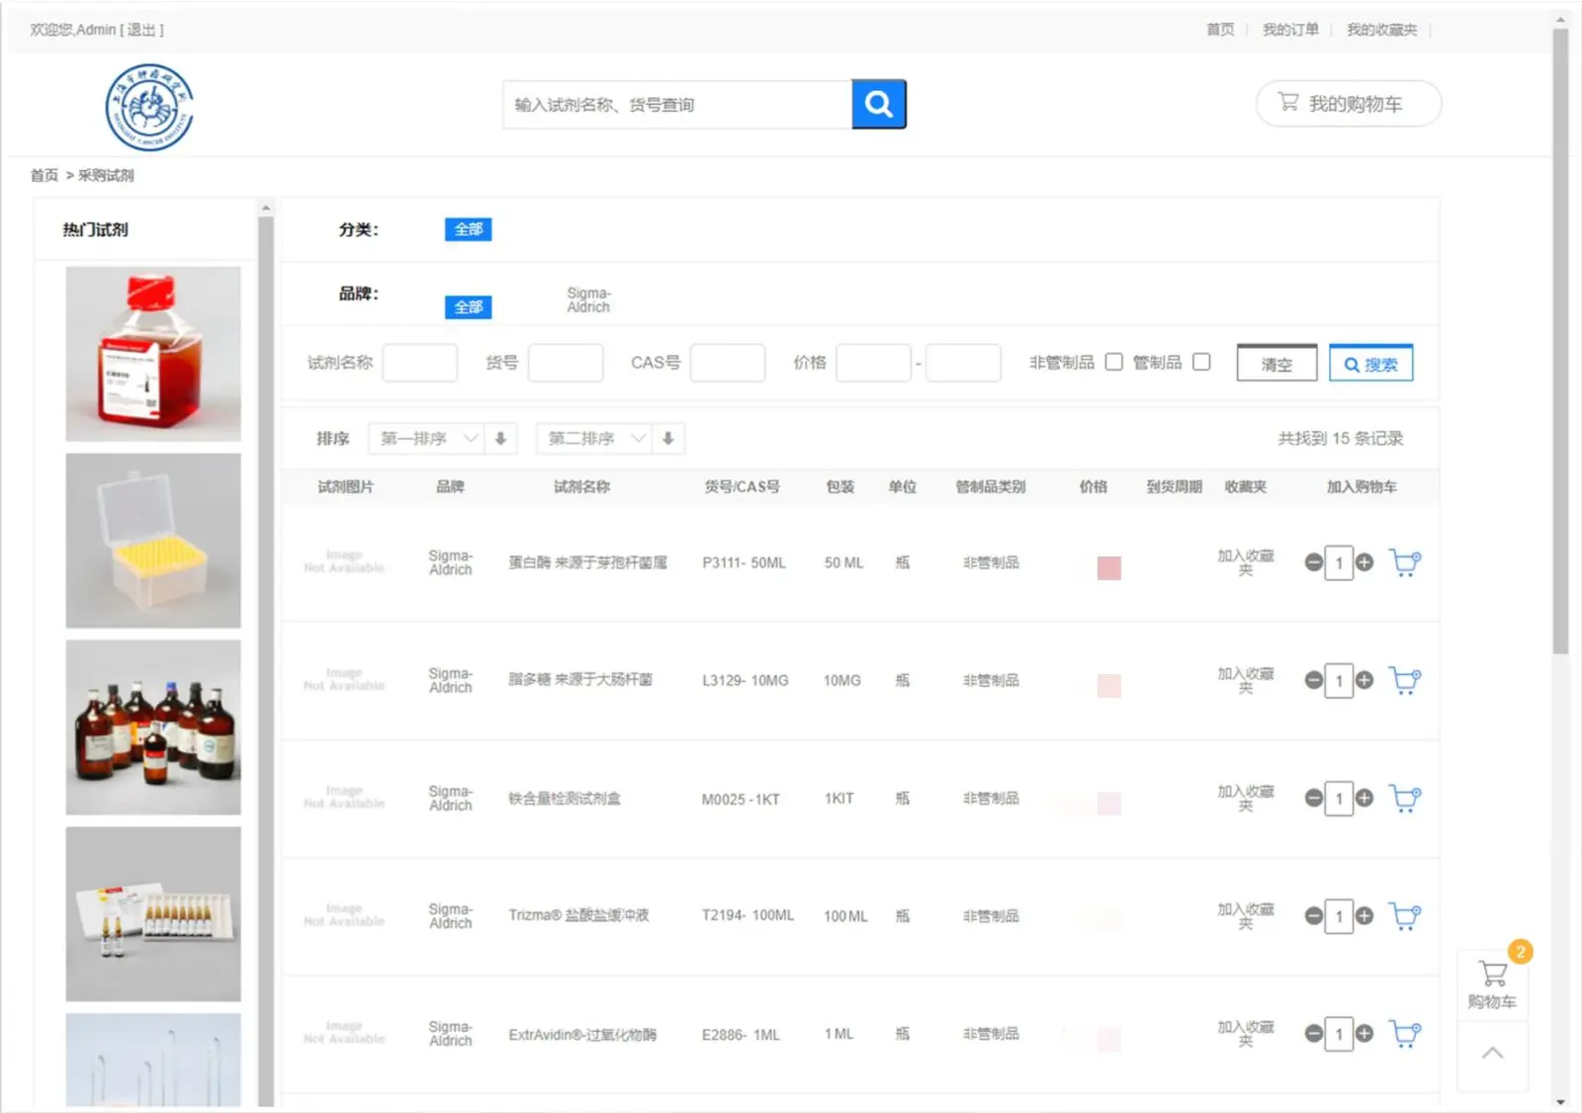Open 我的收藏夹 in top navigation
The image size is (1582, 1113).
pos(1381,30)
